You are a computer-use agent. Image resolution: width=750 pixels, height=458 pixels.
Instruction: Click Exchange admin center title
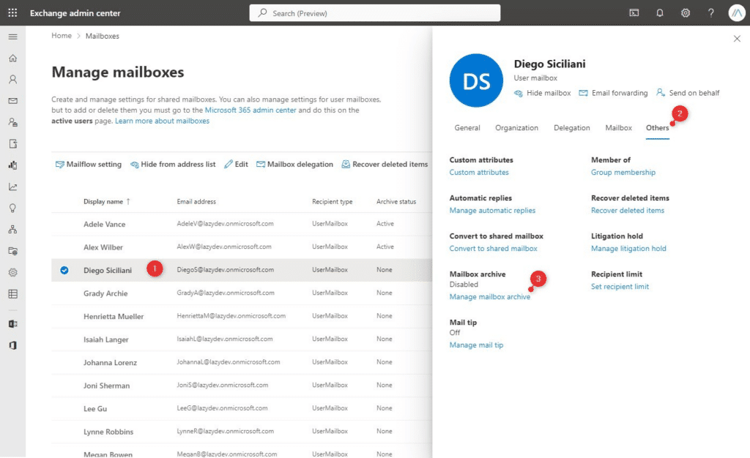[75, 13]
